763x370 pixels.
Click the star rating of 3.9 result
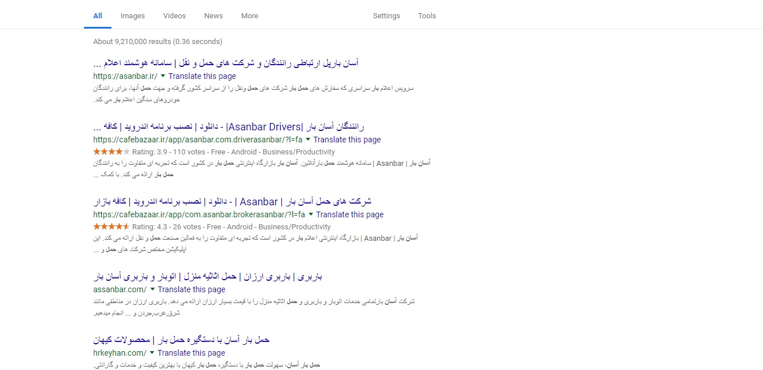[x=111, y=152]
